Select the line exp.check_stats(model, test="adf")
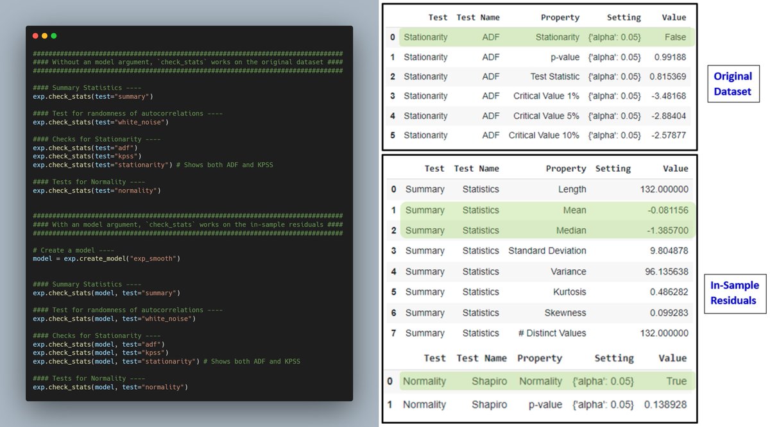Image resolution: width=770 pixels, height=427 pixels. [x=99, y=344]
